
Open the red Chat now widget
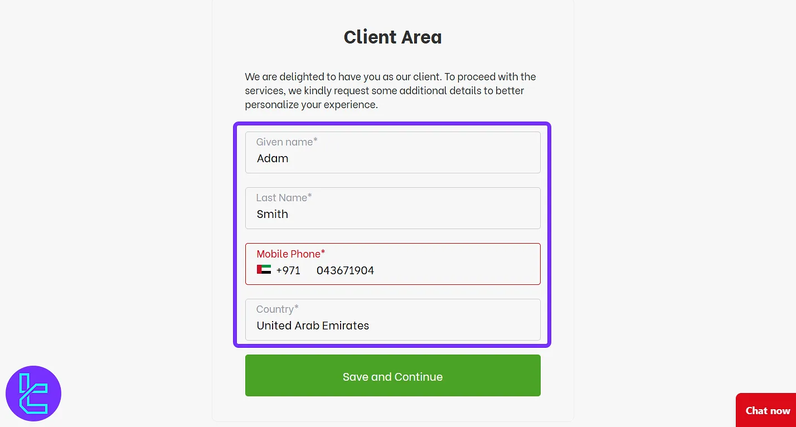[767, 410]
